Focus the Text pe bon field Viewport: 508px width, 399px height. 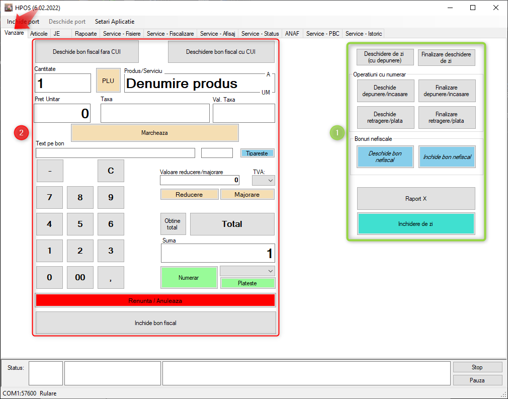pos(115,153)
